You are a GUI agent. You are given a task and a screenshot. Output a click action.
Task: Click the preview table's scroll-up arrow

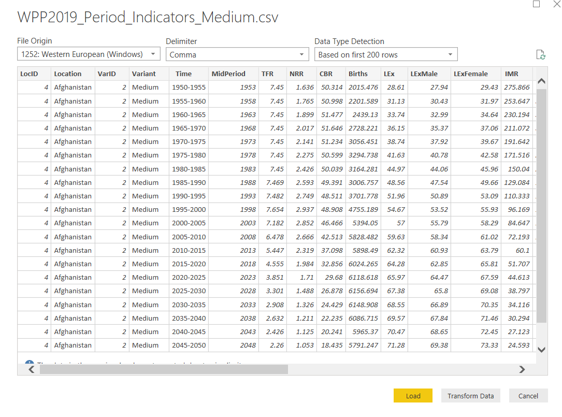click(541, 81)
